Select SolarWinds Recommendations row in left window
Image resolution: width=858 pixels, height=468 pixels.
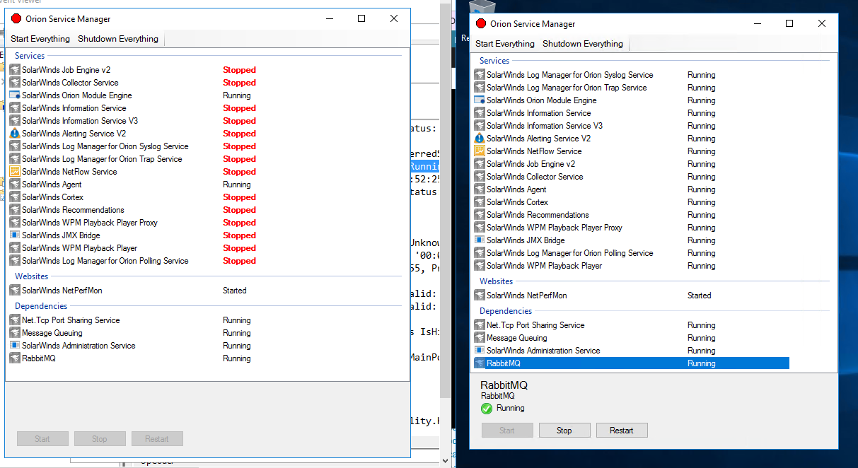[x=166, y=210]
